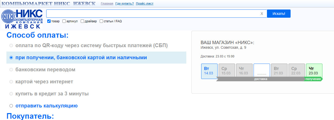Clear search field with the X icon
Screen dimensions: 334x120
click(262, 14)
